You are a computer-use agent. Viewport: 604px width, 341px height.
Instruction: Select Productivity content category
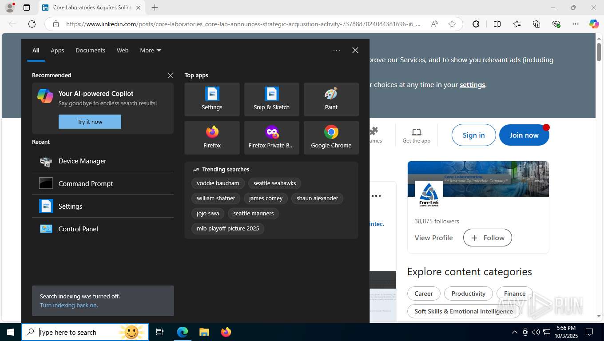point(468,293)
